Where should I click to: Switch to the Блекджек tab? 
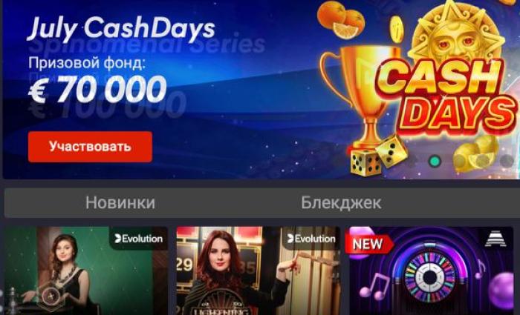pos(341,203)
